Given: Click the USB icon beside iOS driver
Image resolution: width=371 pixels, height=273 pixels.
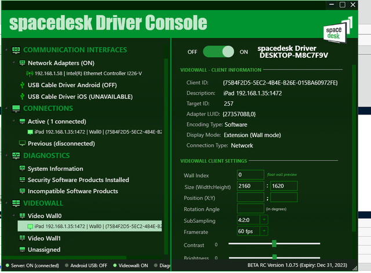Looking at the screenshot, I should tap(22, 97).
